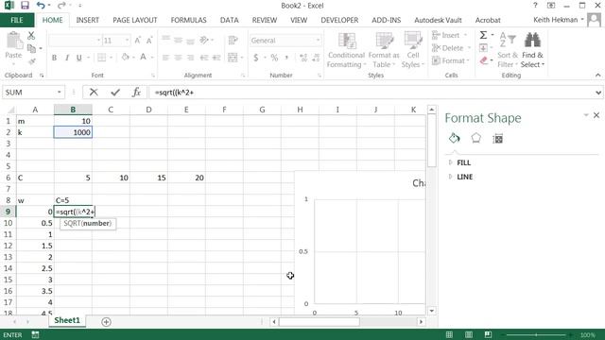Confirm formula with the checkmark icon
This screenshot has height=340, width=605.
pyautogui.click(x=115, y=93)
